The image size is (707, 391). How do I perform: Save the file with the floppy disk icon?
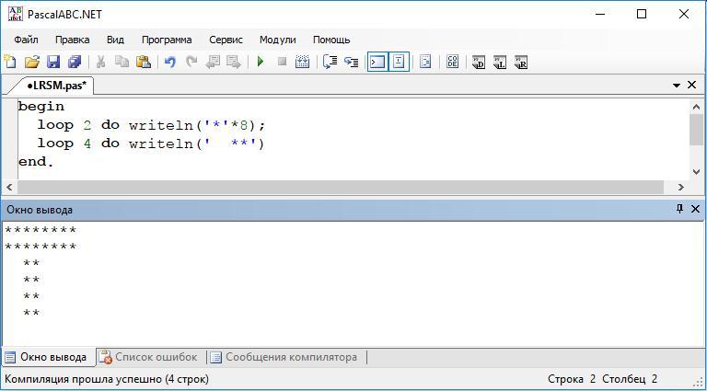pos(53,62)
